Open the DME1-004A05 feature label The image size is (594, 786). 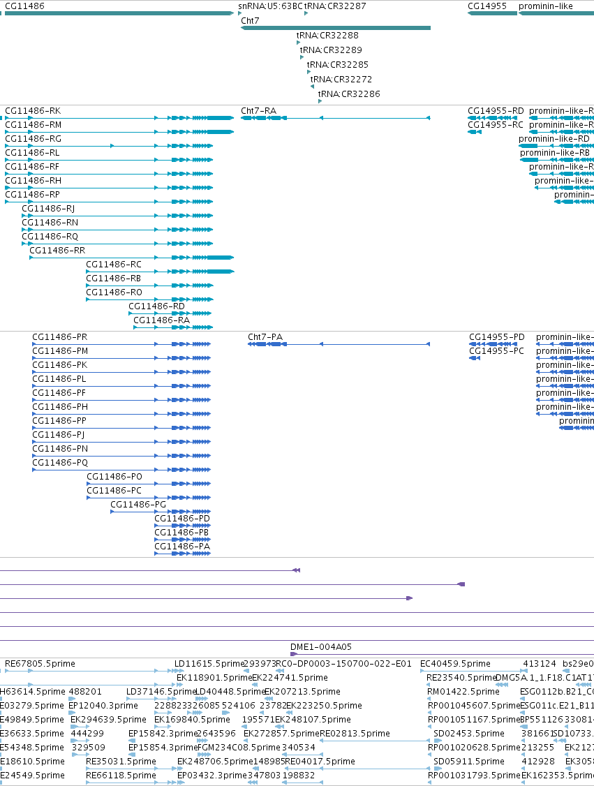(321, 647)
